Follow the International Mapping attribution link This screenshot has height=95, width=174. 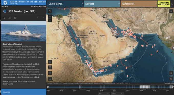pos(92,83)
